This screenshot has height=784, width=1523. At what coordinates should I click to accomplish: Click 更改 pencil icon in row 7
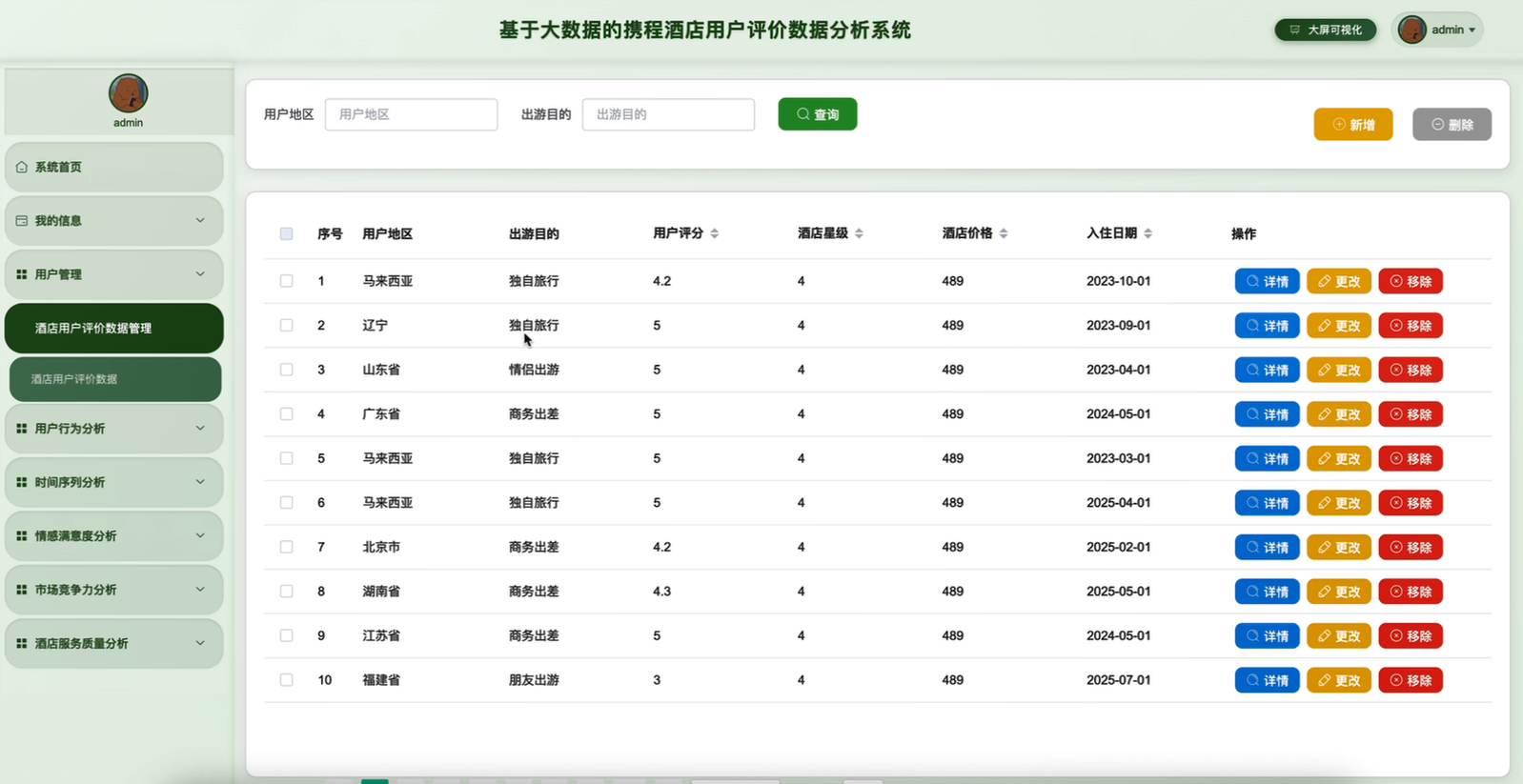[x=1324, y=547]
